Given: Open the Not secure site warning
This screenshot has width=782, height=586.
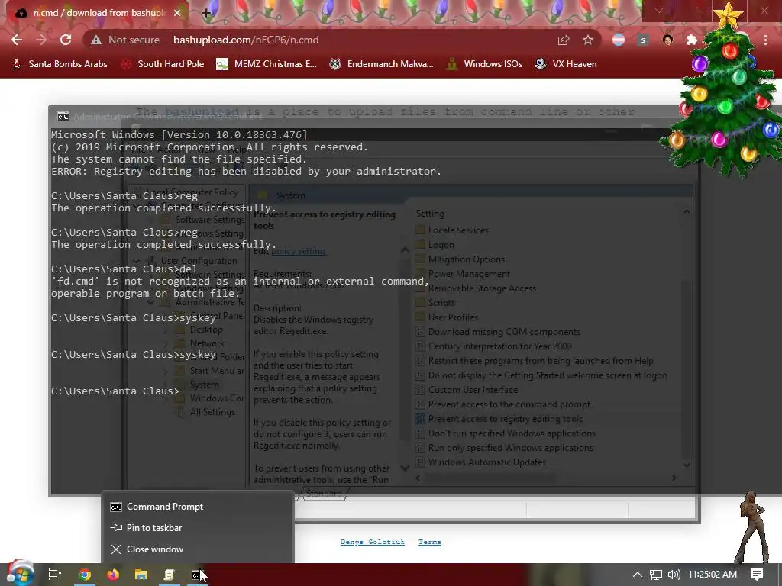Looking at the screenshot, I should (125, 40).
